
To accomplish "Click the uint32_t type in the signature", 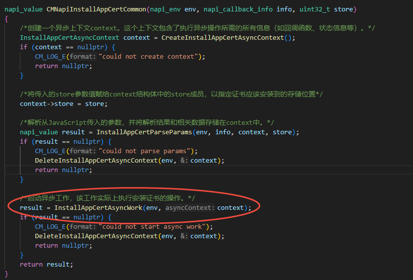I will coord(314,9).
